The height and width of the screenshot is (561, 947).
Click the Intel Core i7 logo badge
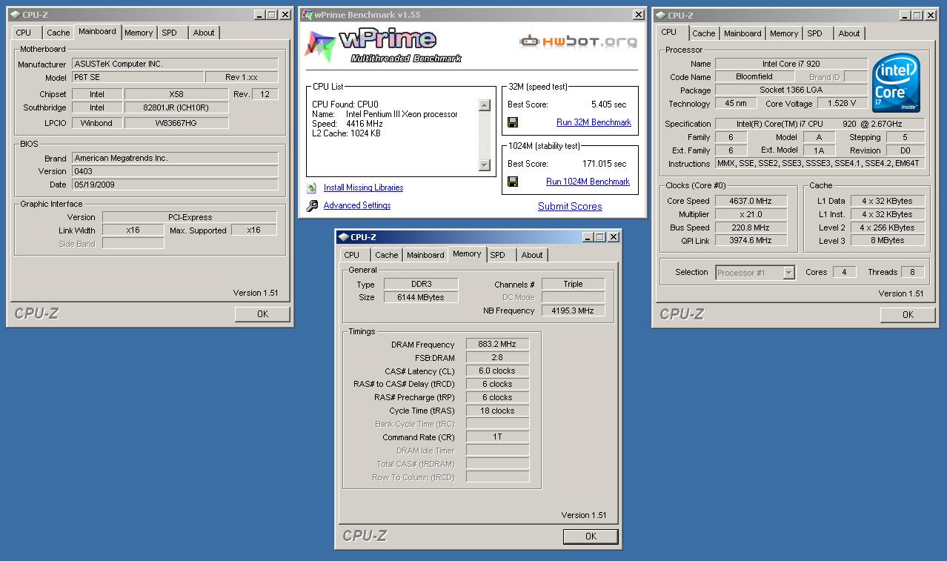897,83
